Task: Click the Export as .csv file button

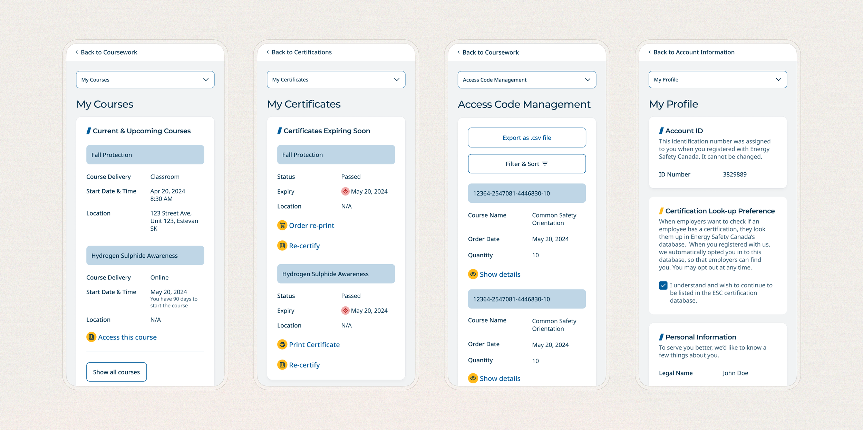Action: (527, 137)
